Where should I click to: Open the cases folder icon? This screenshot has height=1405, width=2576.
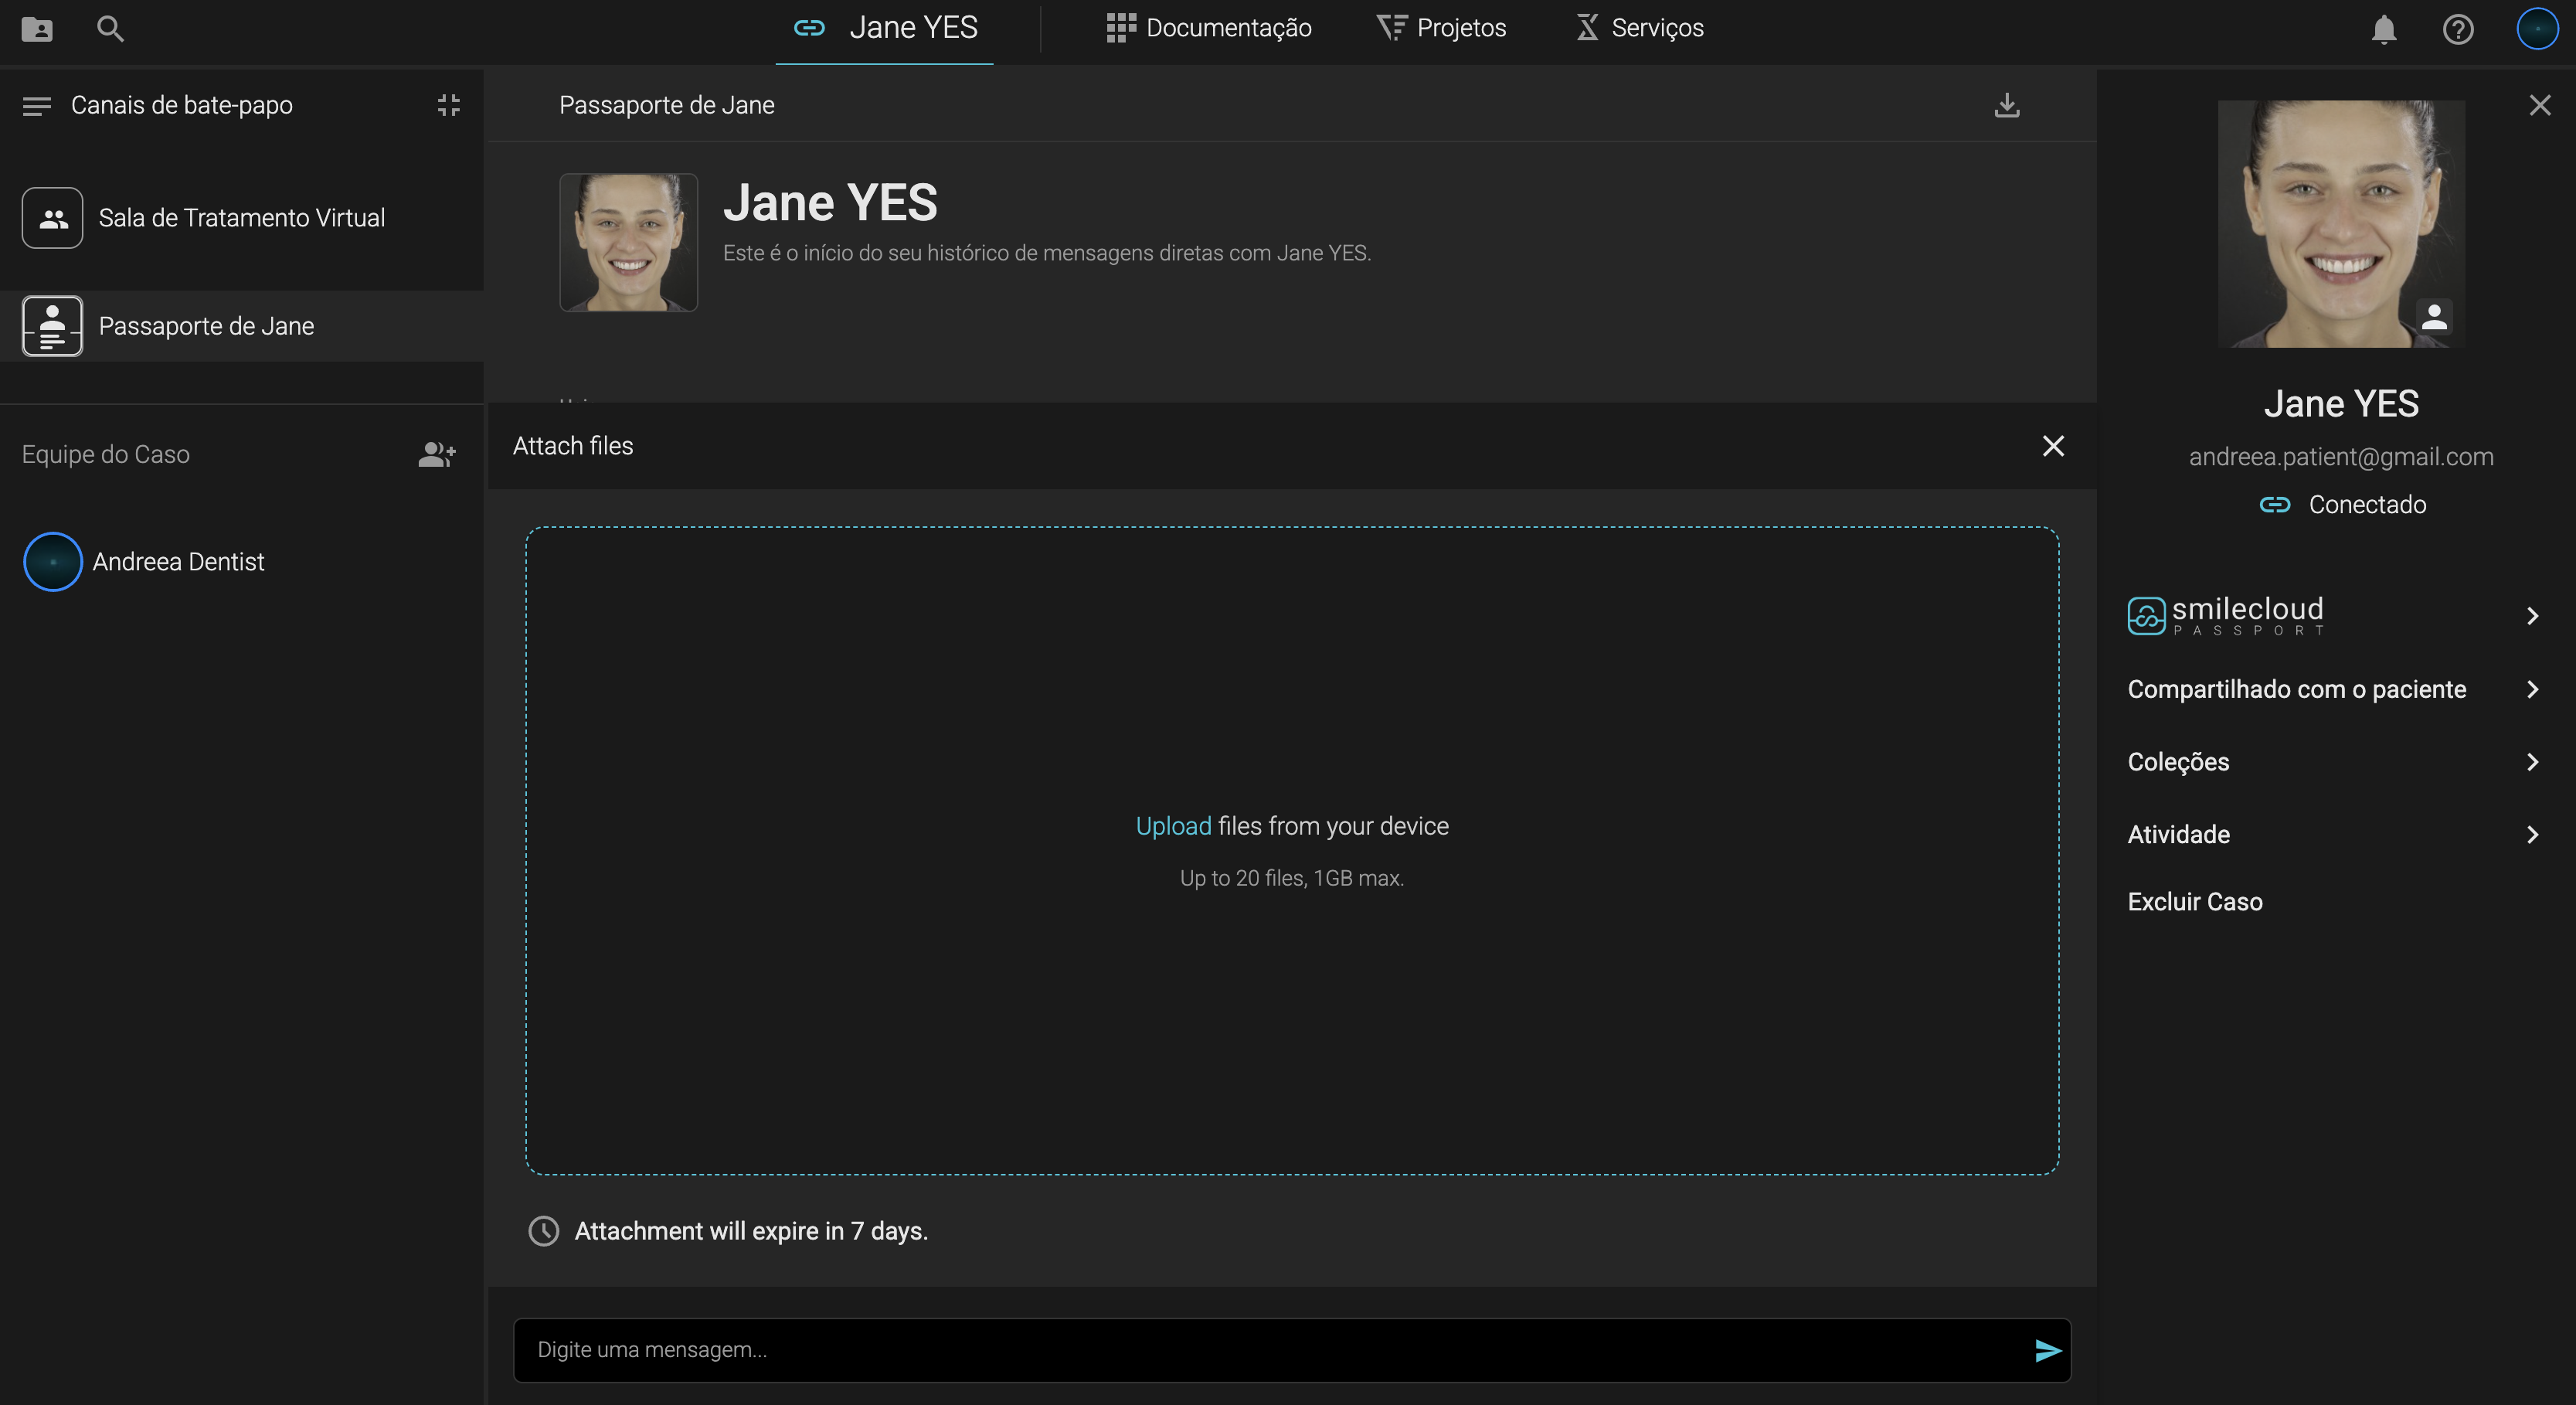tap(37, 29)
